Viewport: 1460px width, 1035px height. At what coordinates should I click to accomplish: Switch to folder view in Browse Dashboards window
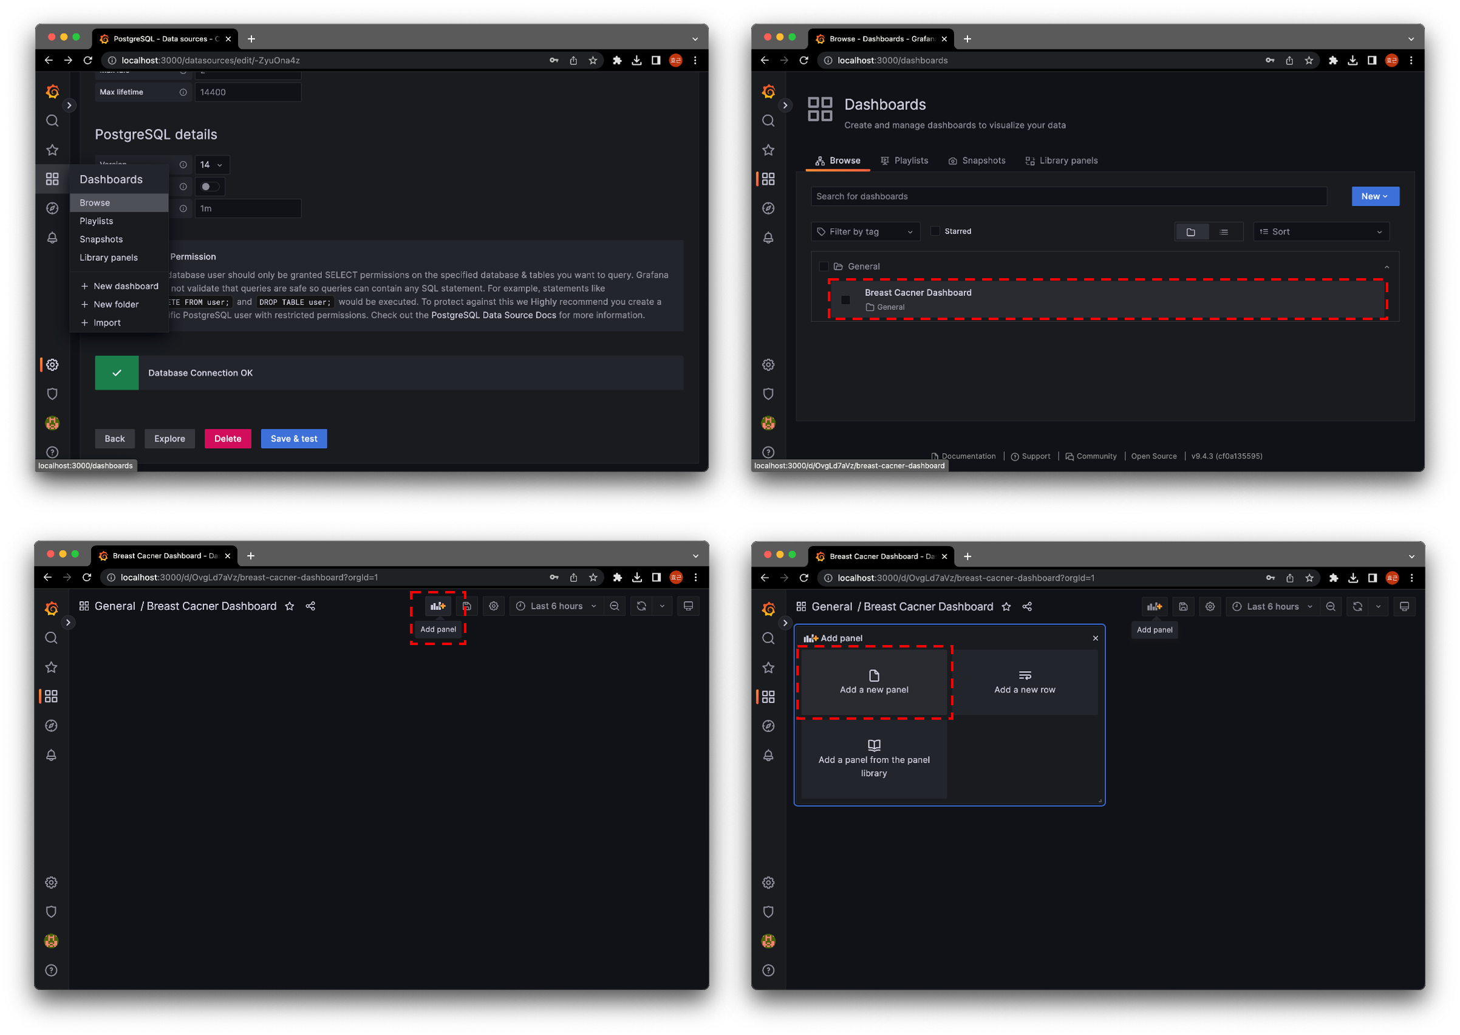pyautogui.click(x=1191, y=232)
